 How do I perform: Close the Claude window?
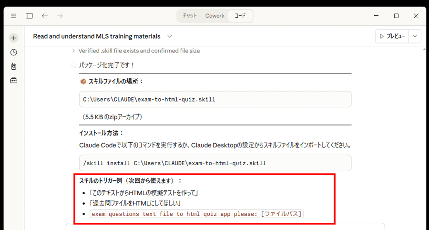click(416, 16)
